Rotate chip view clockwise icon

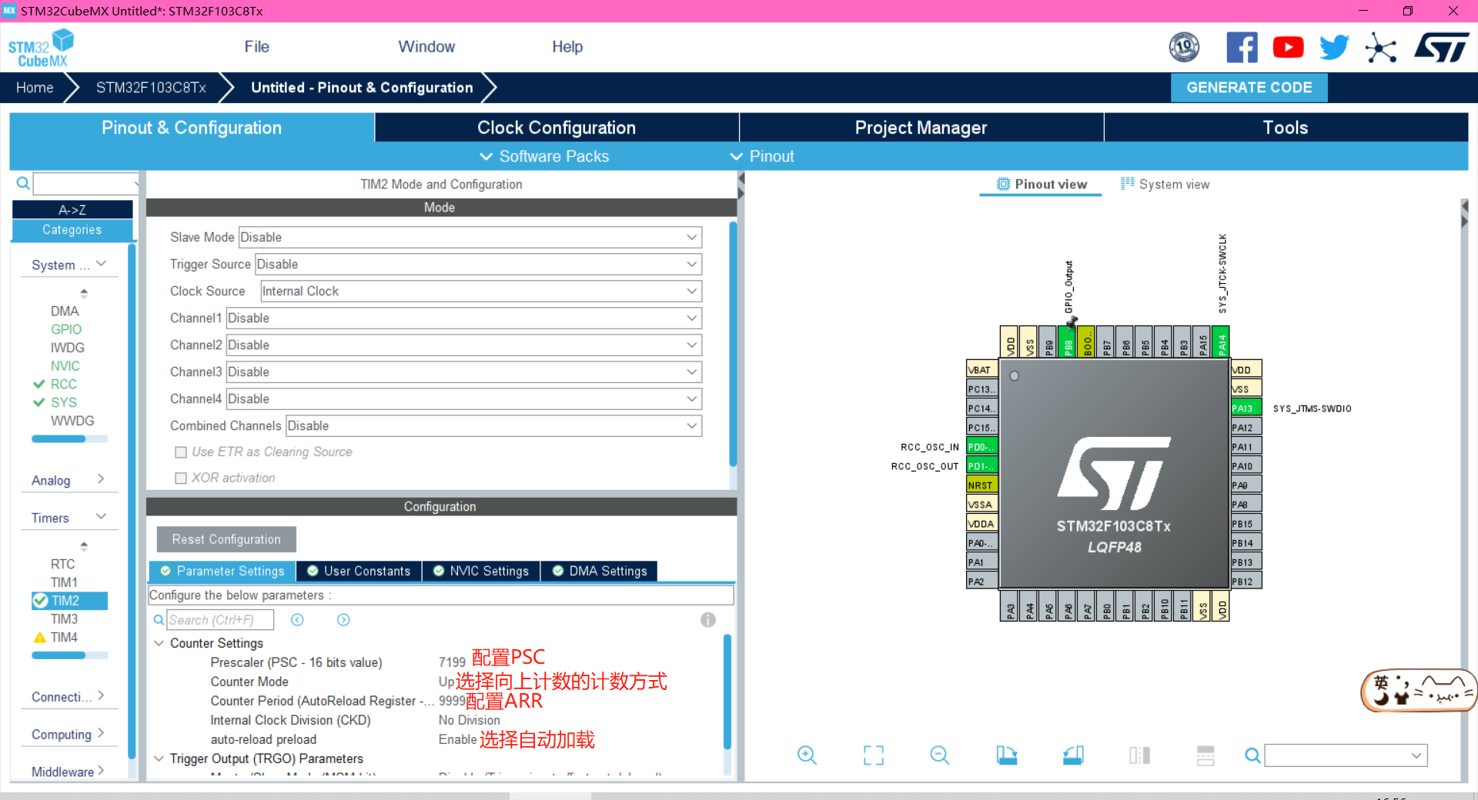point(1007,755)
